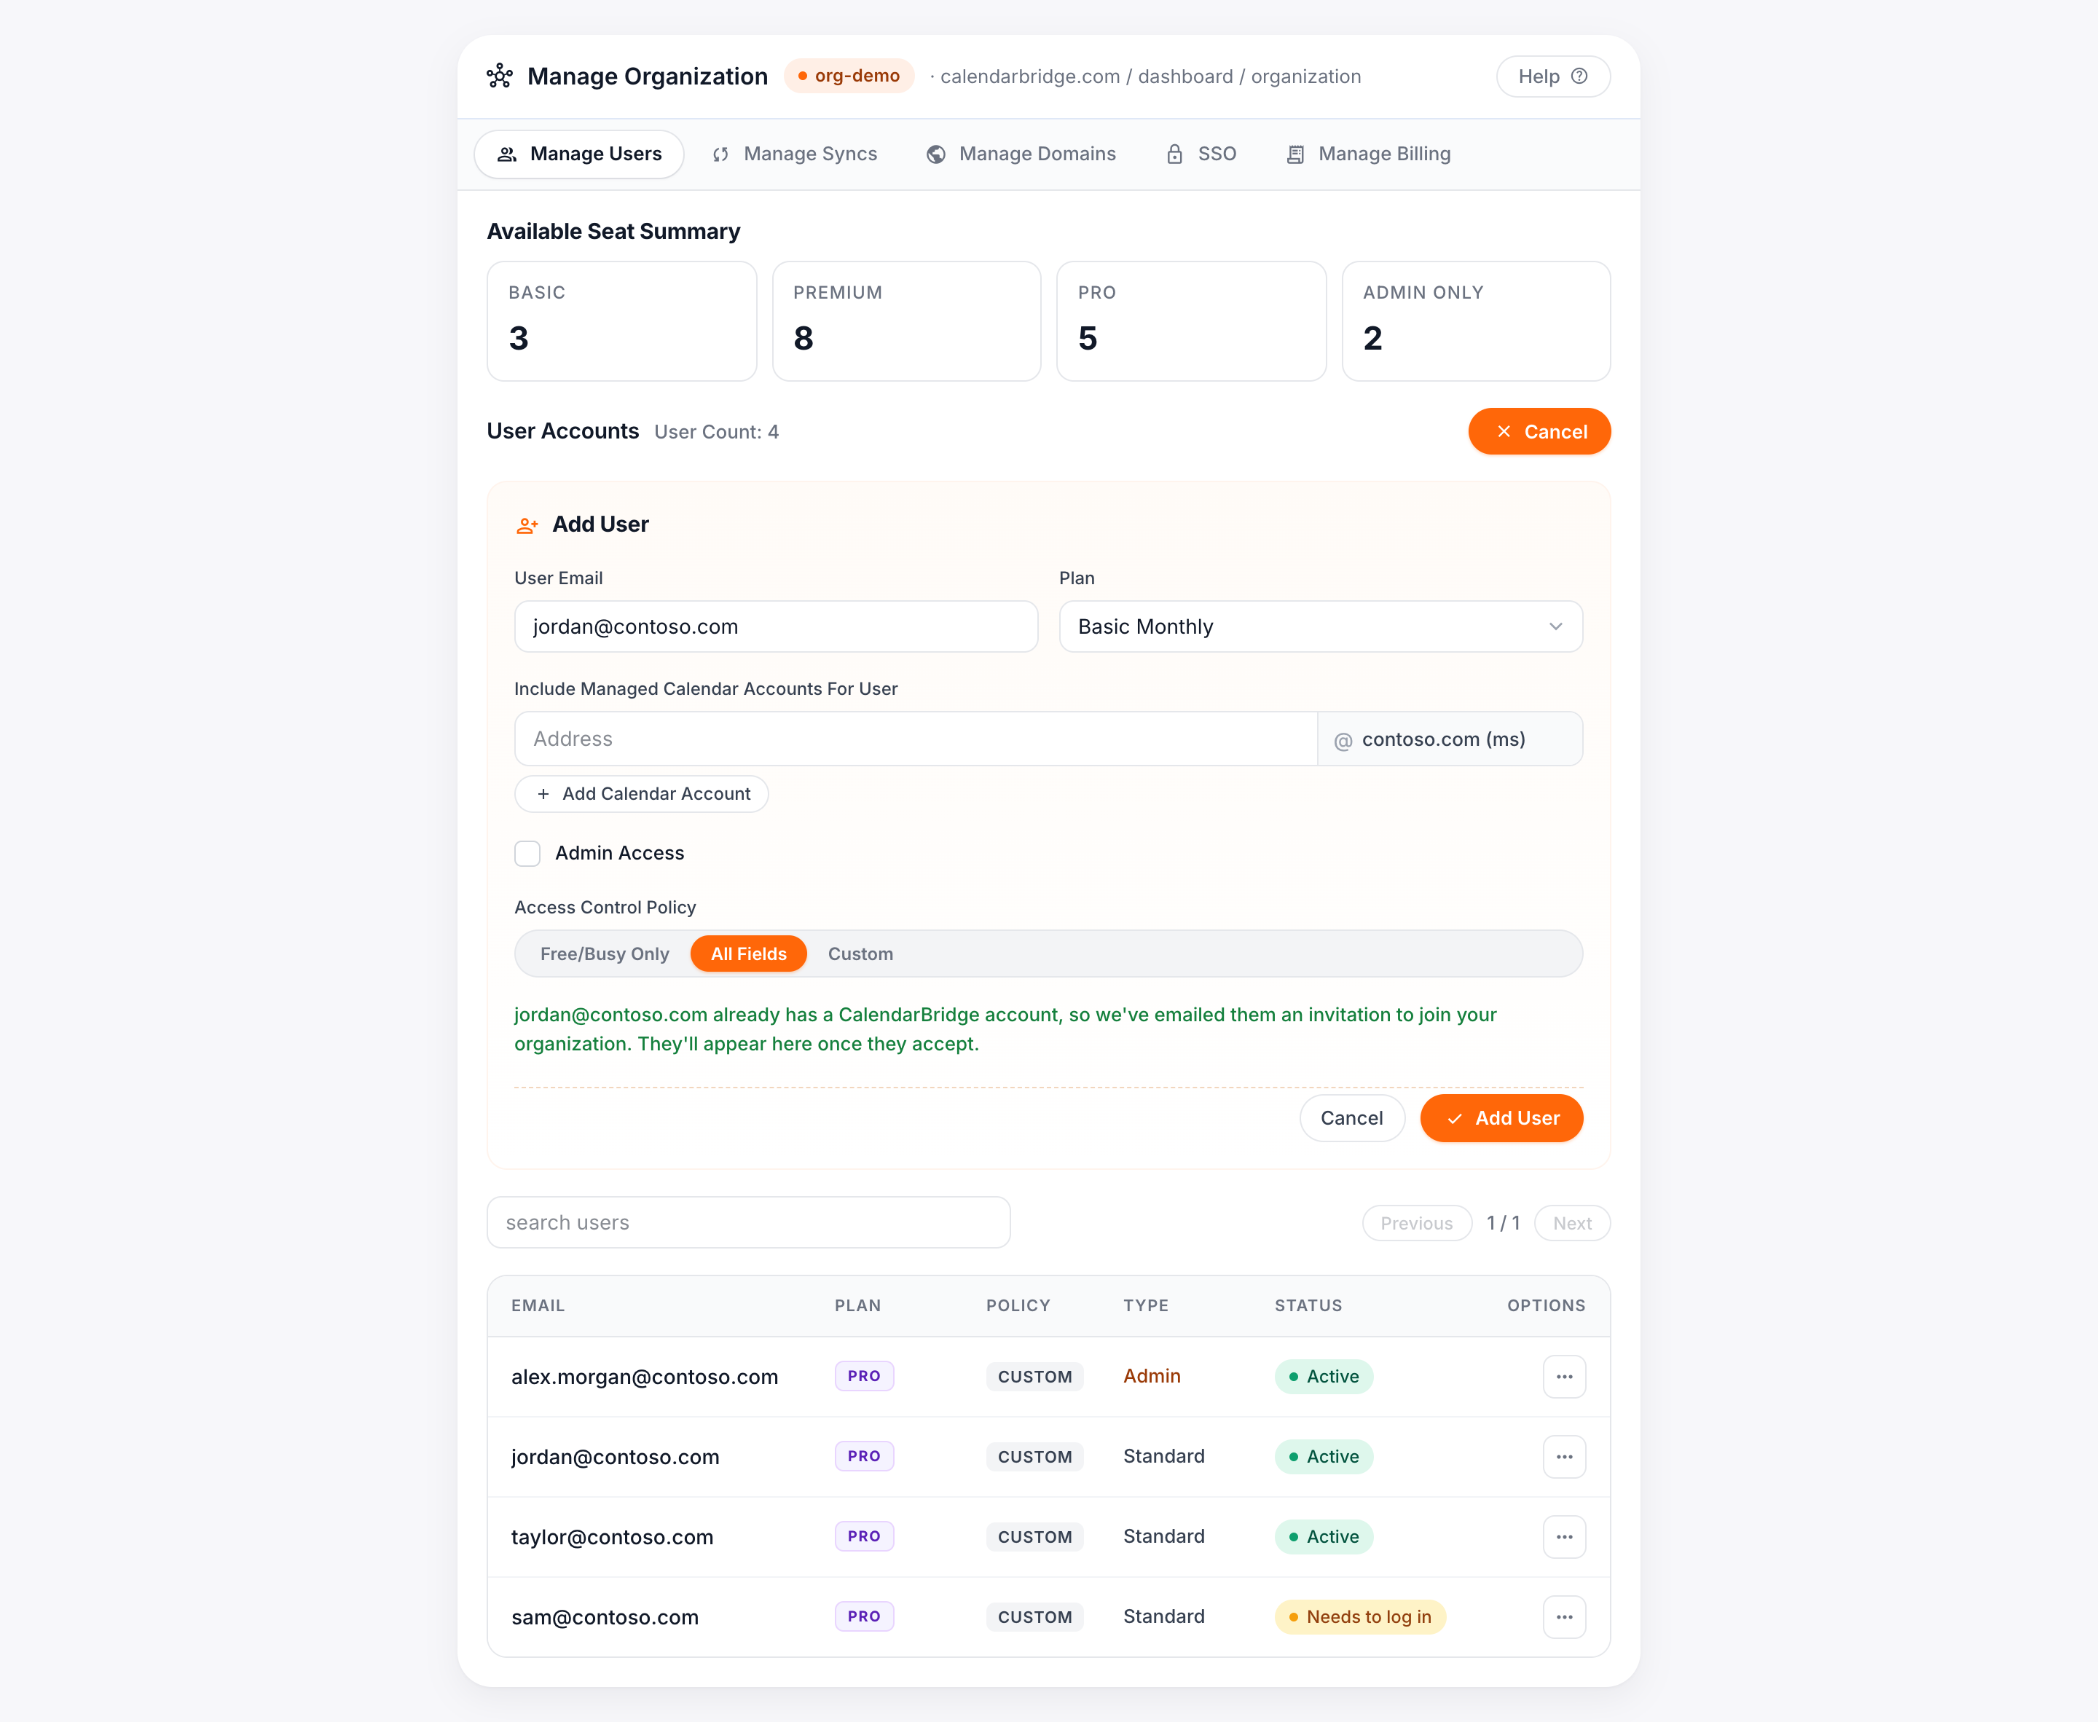Open options menu for jordan@contoso.com row
The width and height of the screenshot is (2098, 1722).
point(1564,1457)
